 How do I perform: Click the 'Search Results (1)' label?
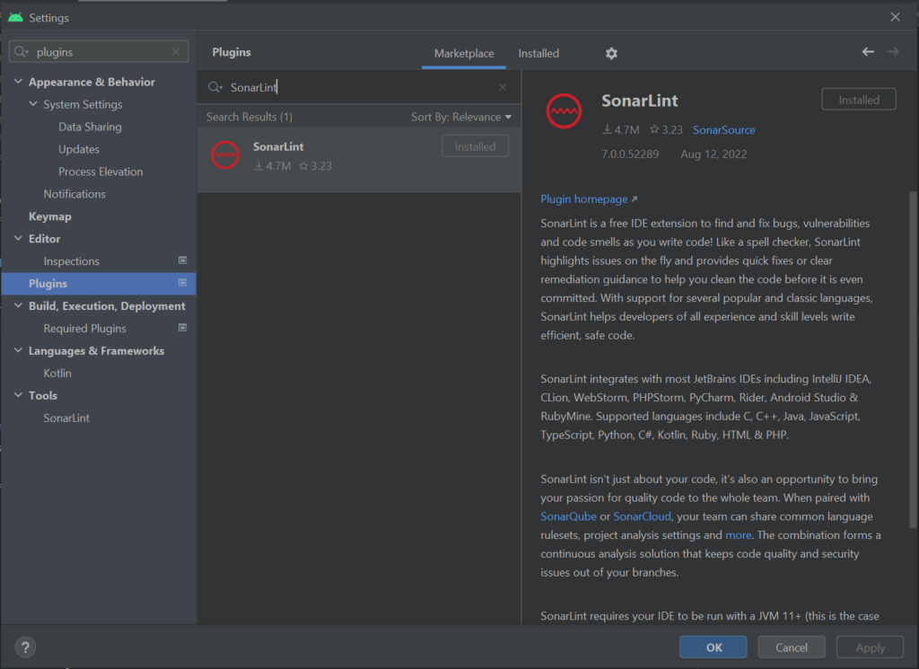click(x=249, y=118)
